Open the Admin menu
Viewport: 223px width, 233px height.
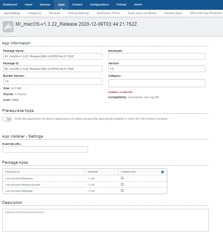(x=138, y=5)
